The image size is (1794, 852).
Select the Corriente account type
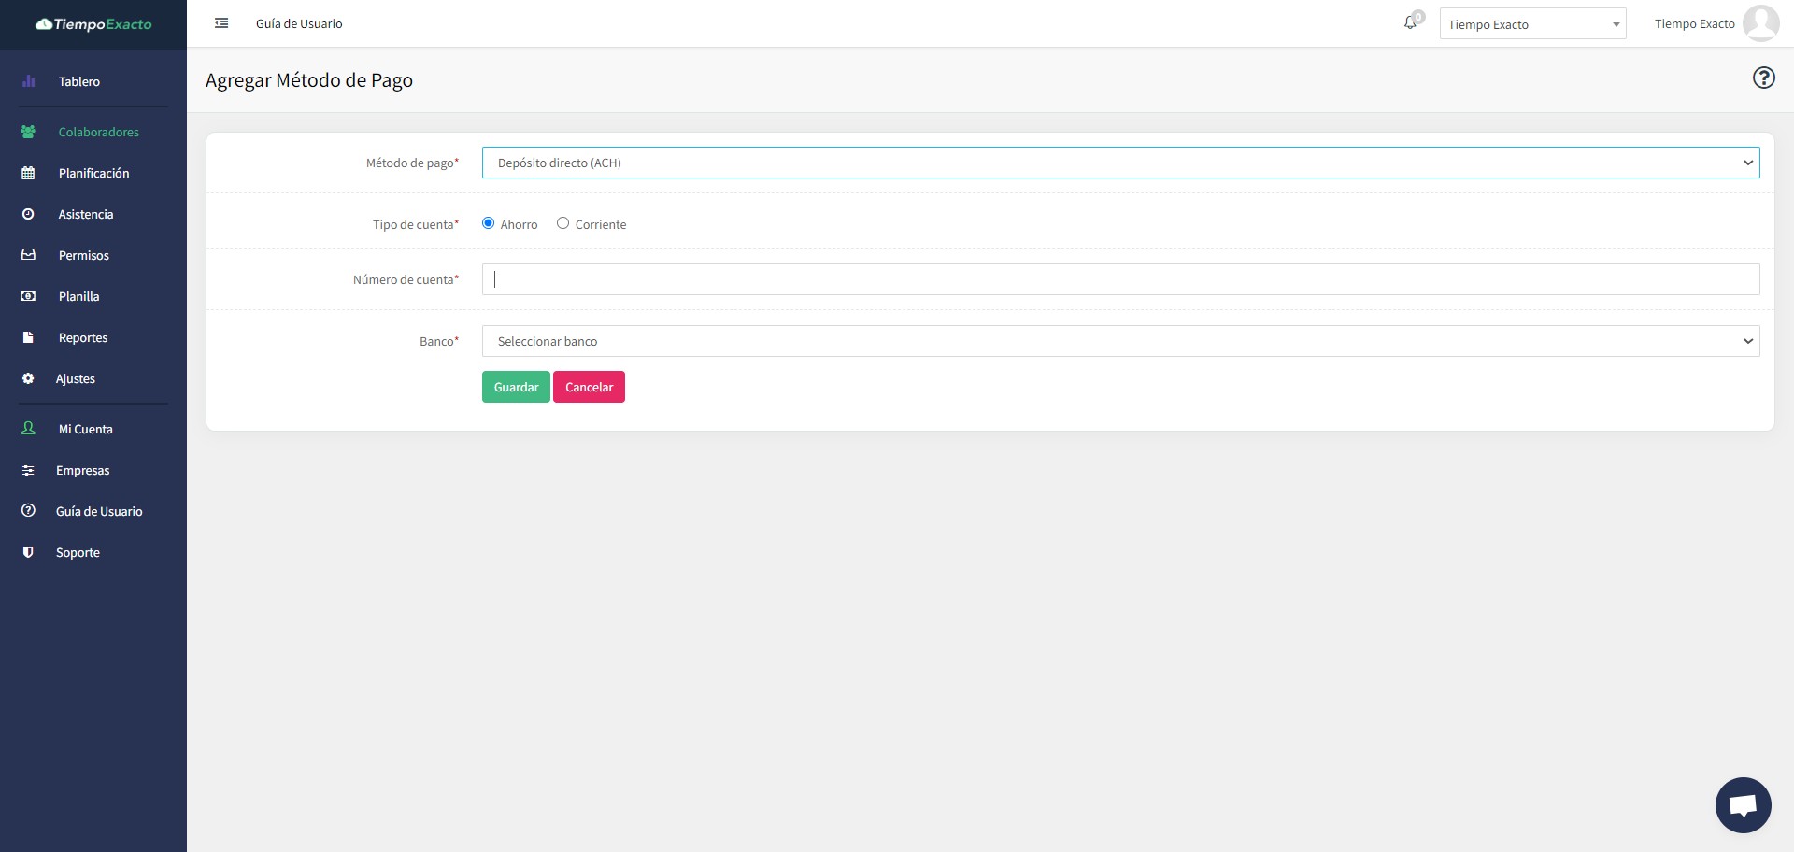pos(562,223)
